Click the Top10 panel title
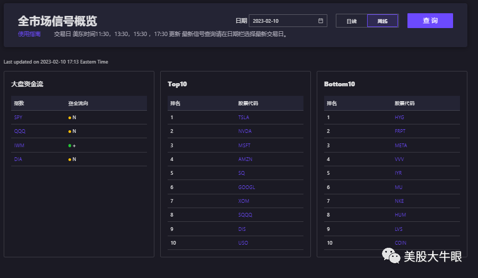The height and width of the screenshot is (278, 478). point(177,84)
